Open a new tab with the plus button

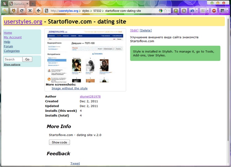pyautogui.click(x=33, y=4)
